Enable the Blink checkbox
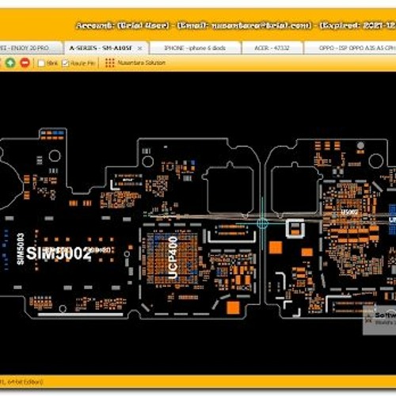 point(41,63)
